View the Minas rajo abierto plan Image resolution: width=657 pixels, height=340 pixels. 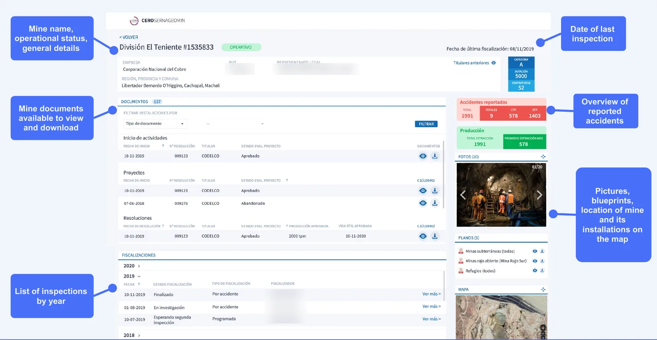(535, 261)
